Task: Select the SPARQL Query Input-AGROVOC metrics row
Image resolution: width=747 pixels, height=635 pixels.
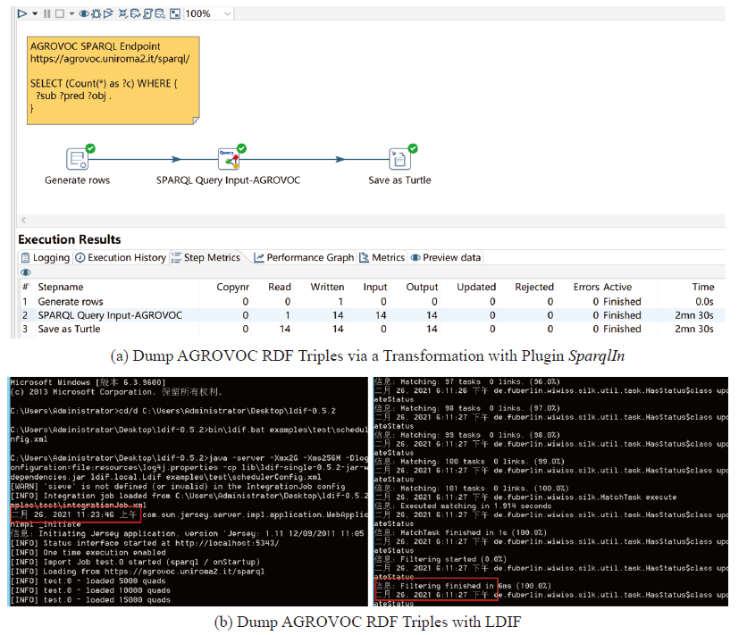Action: pos(110,315)
